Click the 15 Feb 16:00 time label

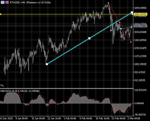point(102,118)
